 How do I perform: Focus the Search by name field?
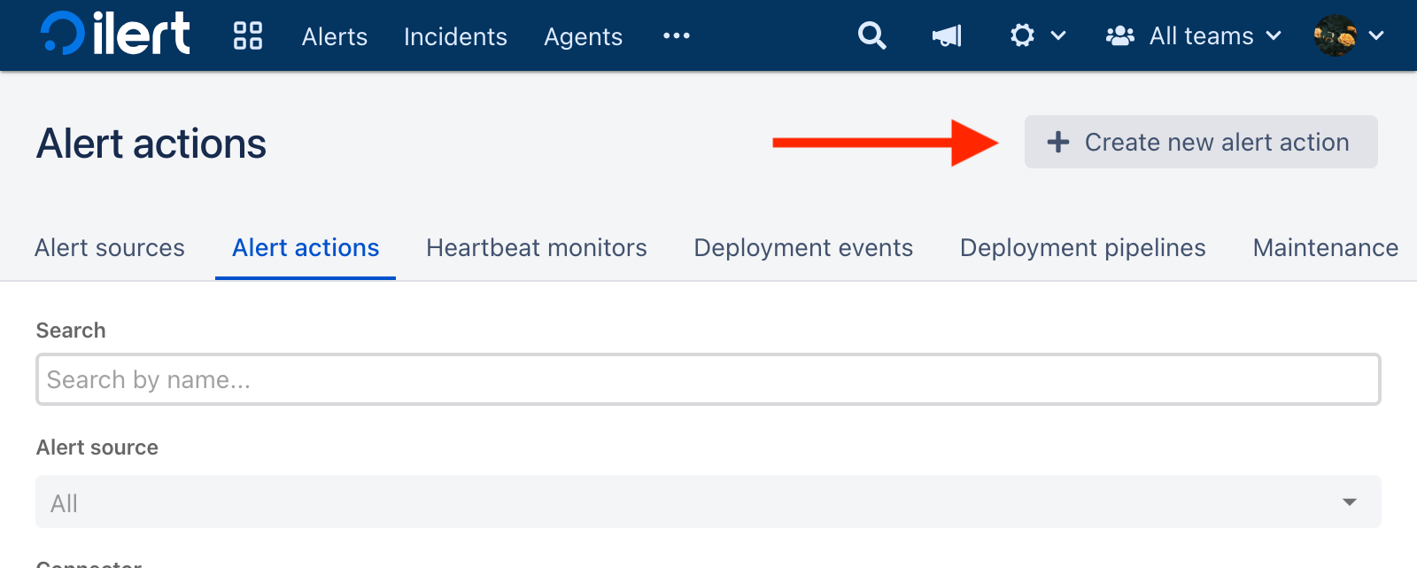708,379
